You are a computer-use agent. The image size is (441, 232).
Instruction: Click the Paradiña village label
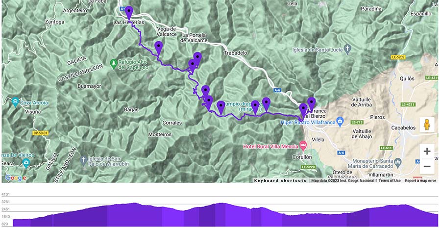(371, 9)
